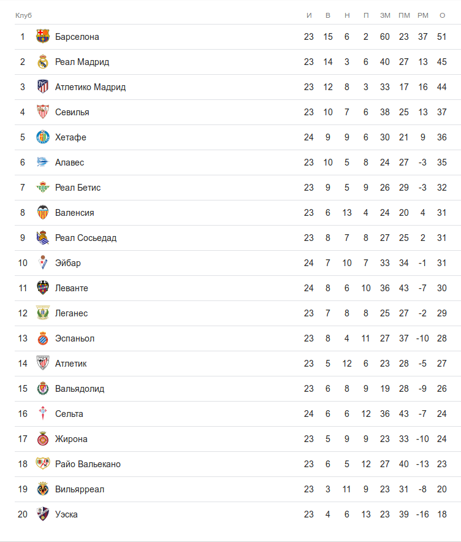Click the Real Madrid crest icon
Viewport: 461px width, 542px height.
click(42, 62)
